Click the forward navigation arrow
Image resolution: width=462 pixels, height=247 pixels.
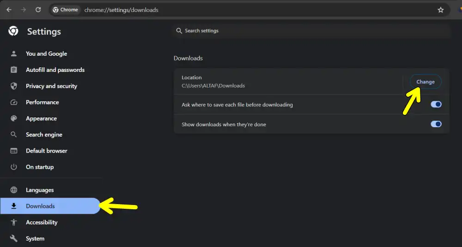(x=23, y=10)
